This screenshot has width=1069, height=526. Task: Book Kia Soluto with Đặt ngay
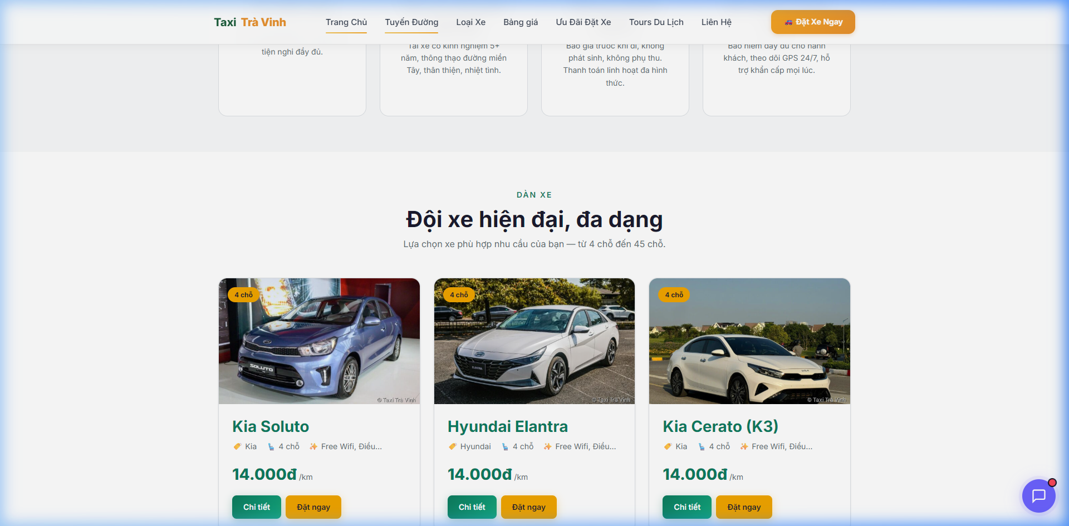click(x=313, y=507)
